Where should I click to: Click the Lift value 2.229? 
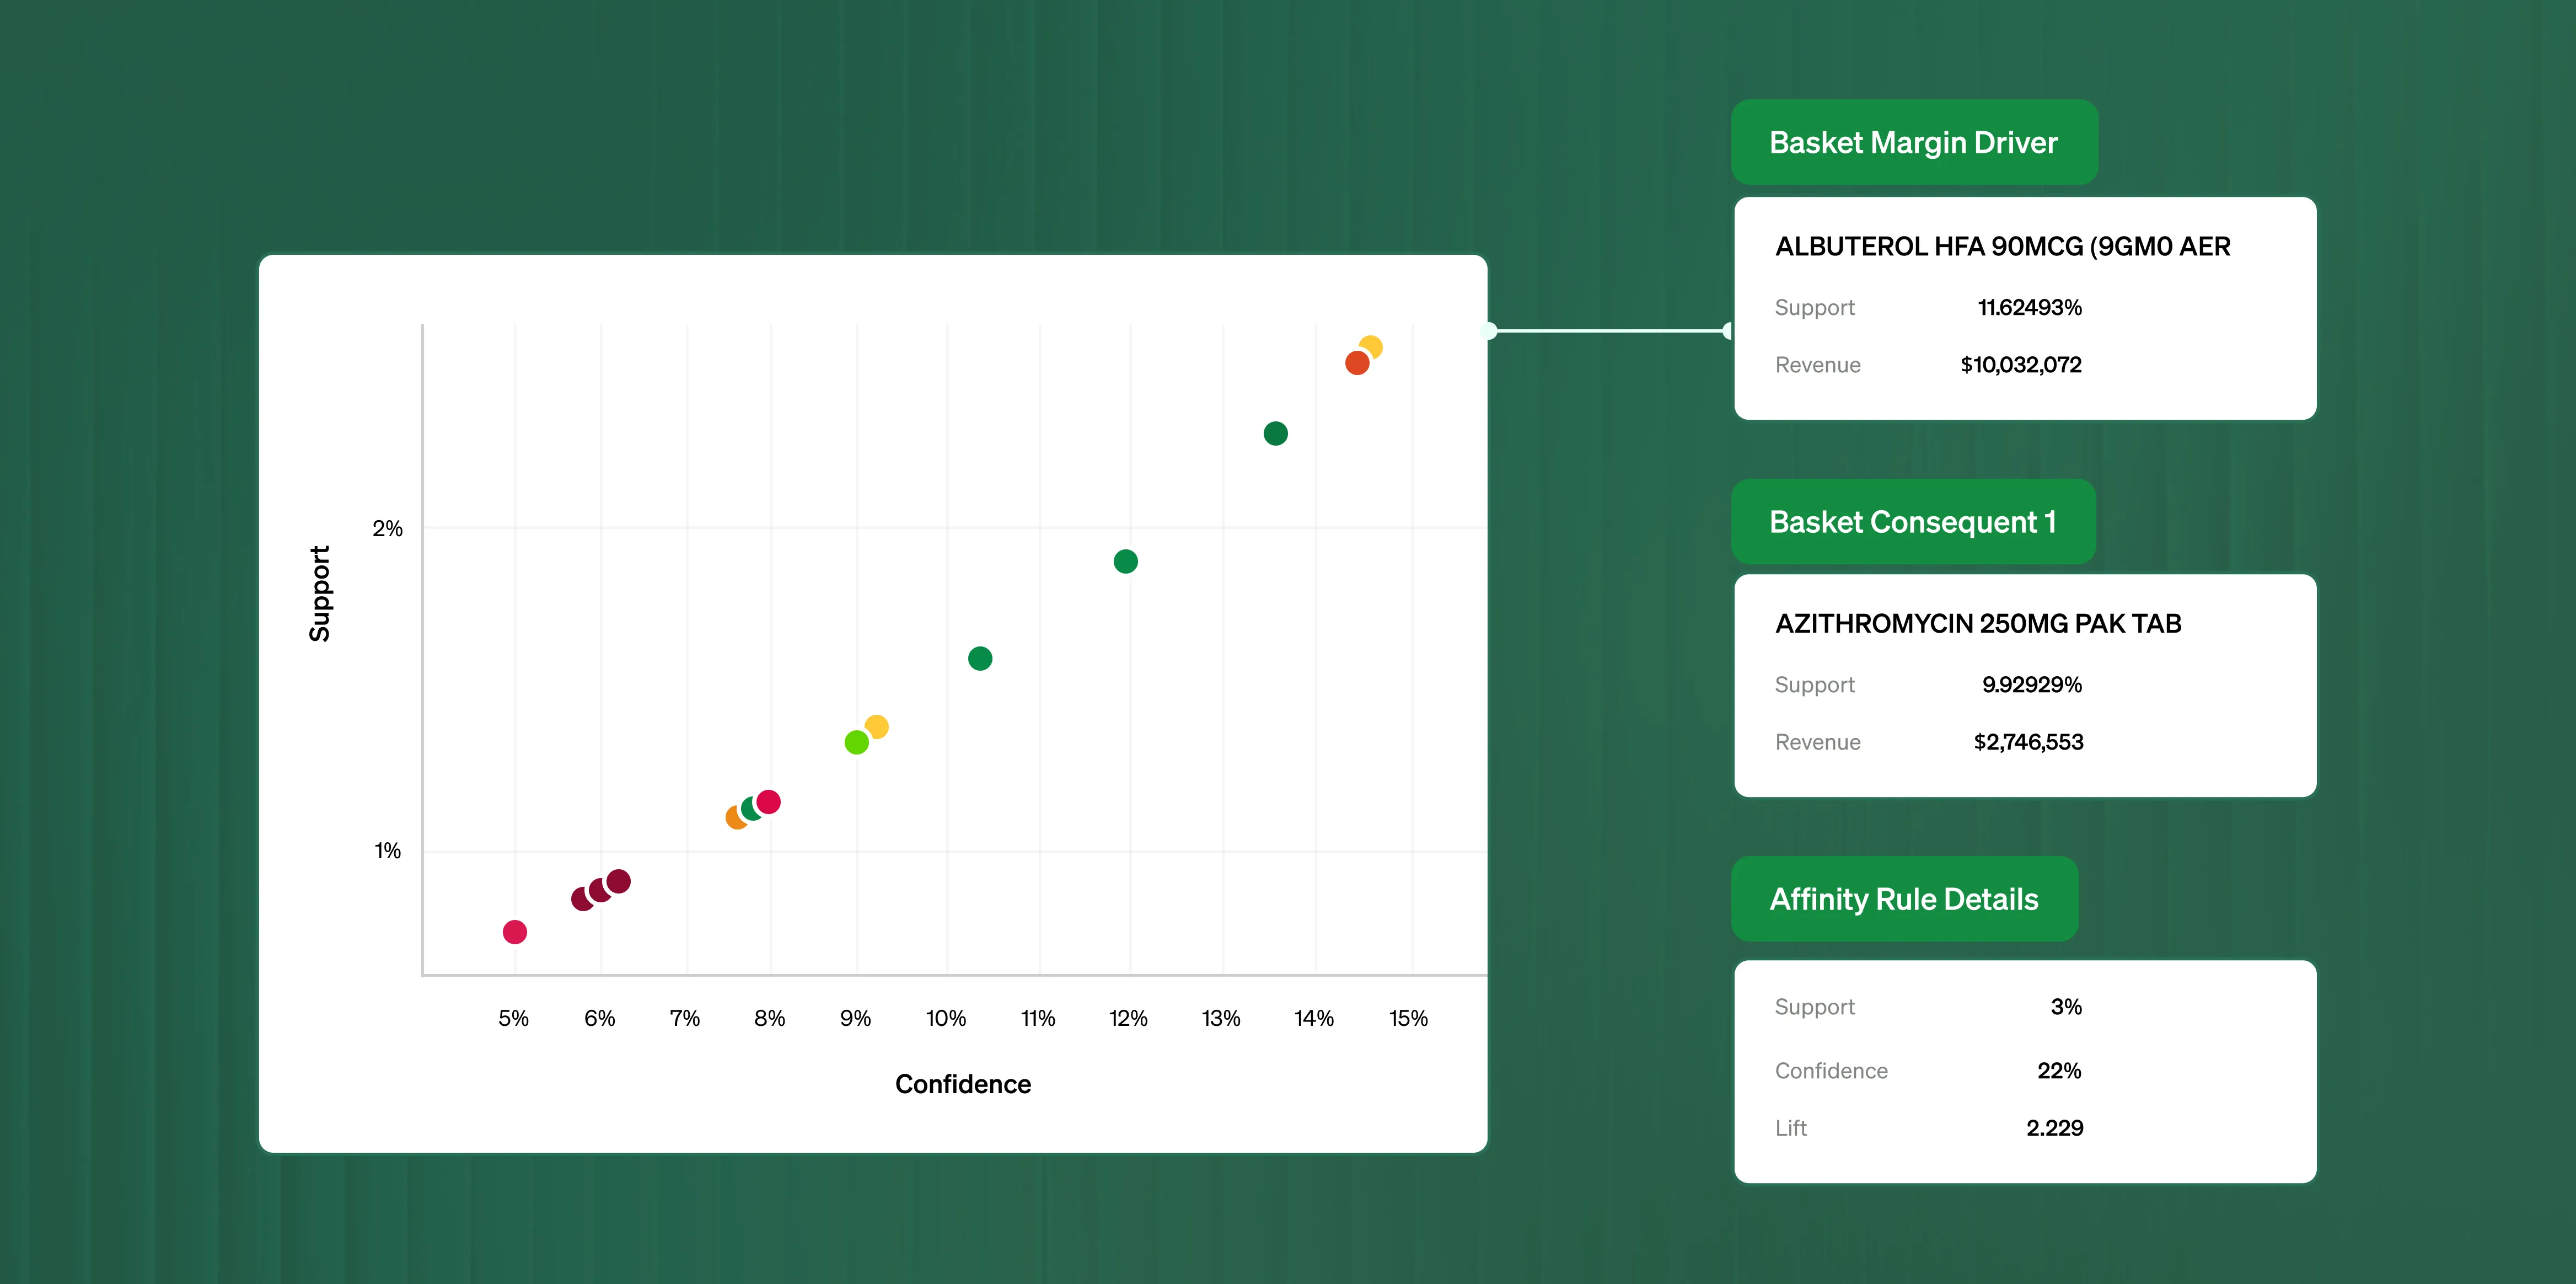pyautogui.click(x=2054, y=1128)
